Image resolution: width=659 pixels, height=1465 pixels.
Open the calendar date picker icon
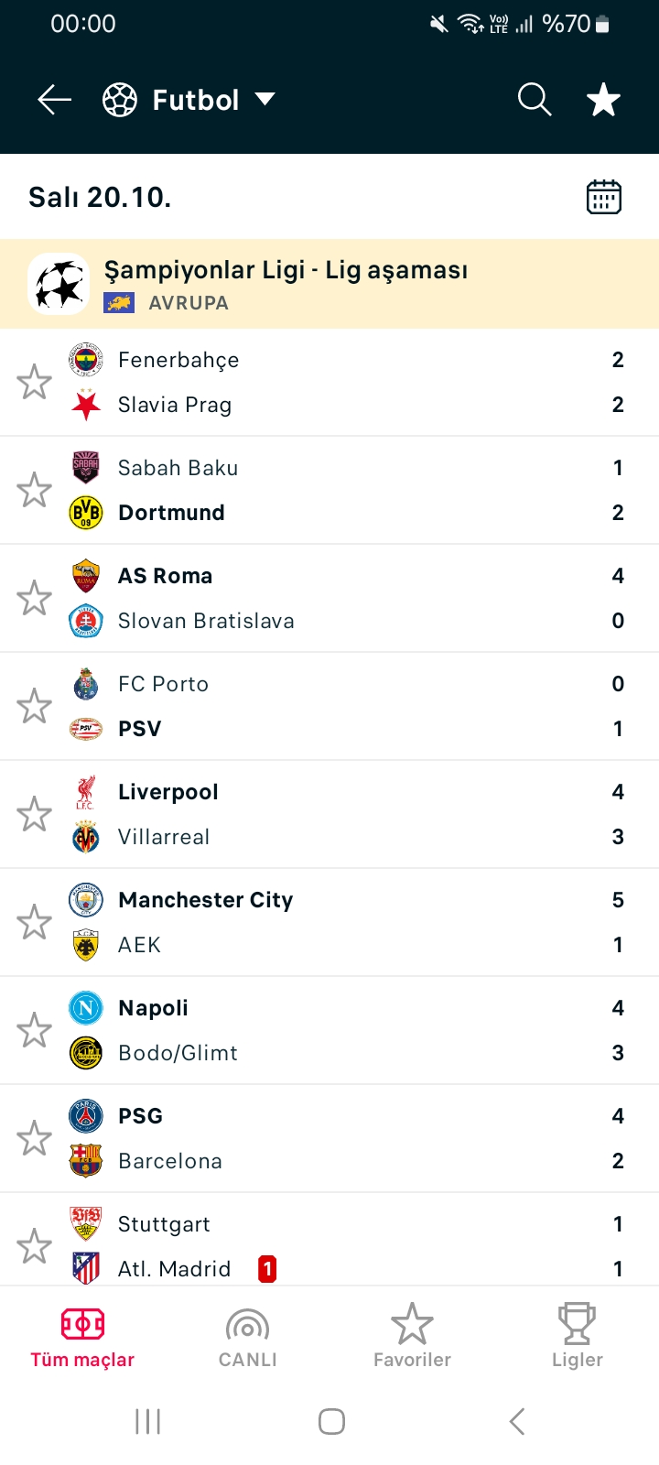click(604, 197)
